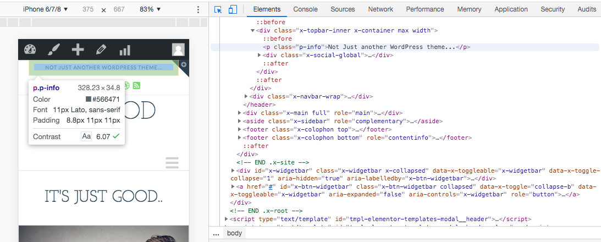Expand the script tmpl-elementor-templates-modal node

(227, 219)
